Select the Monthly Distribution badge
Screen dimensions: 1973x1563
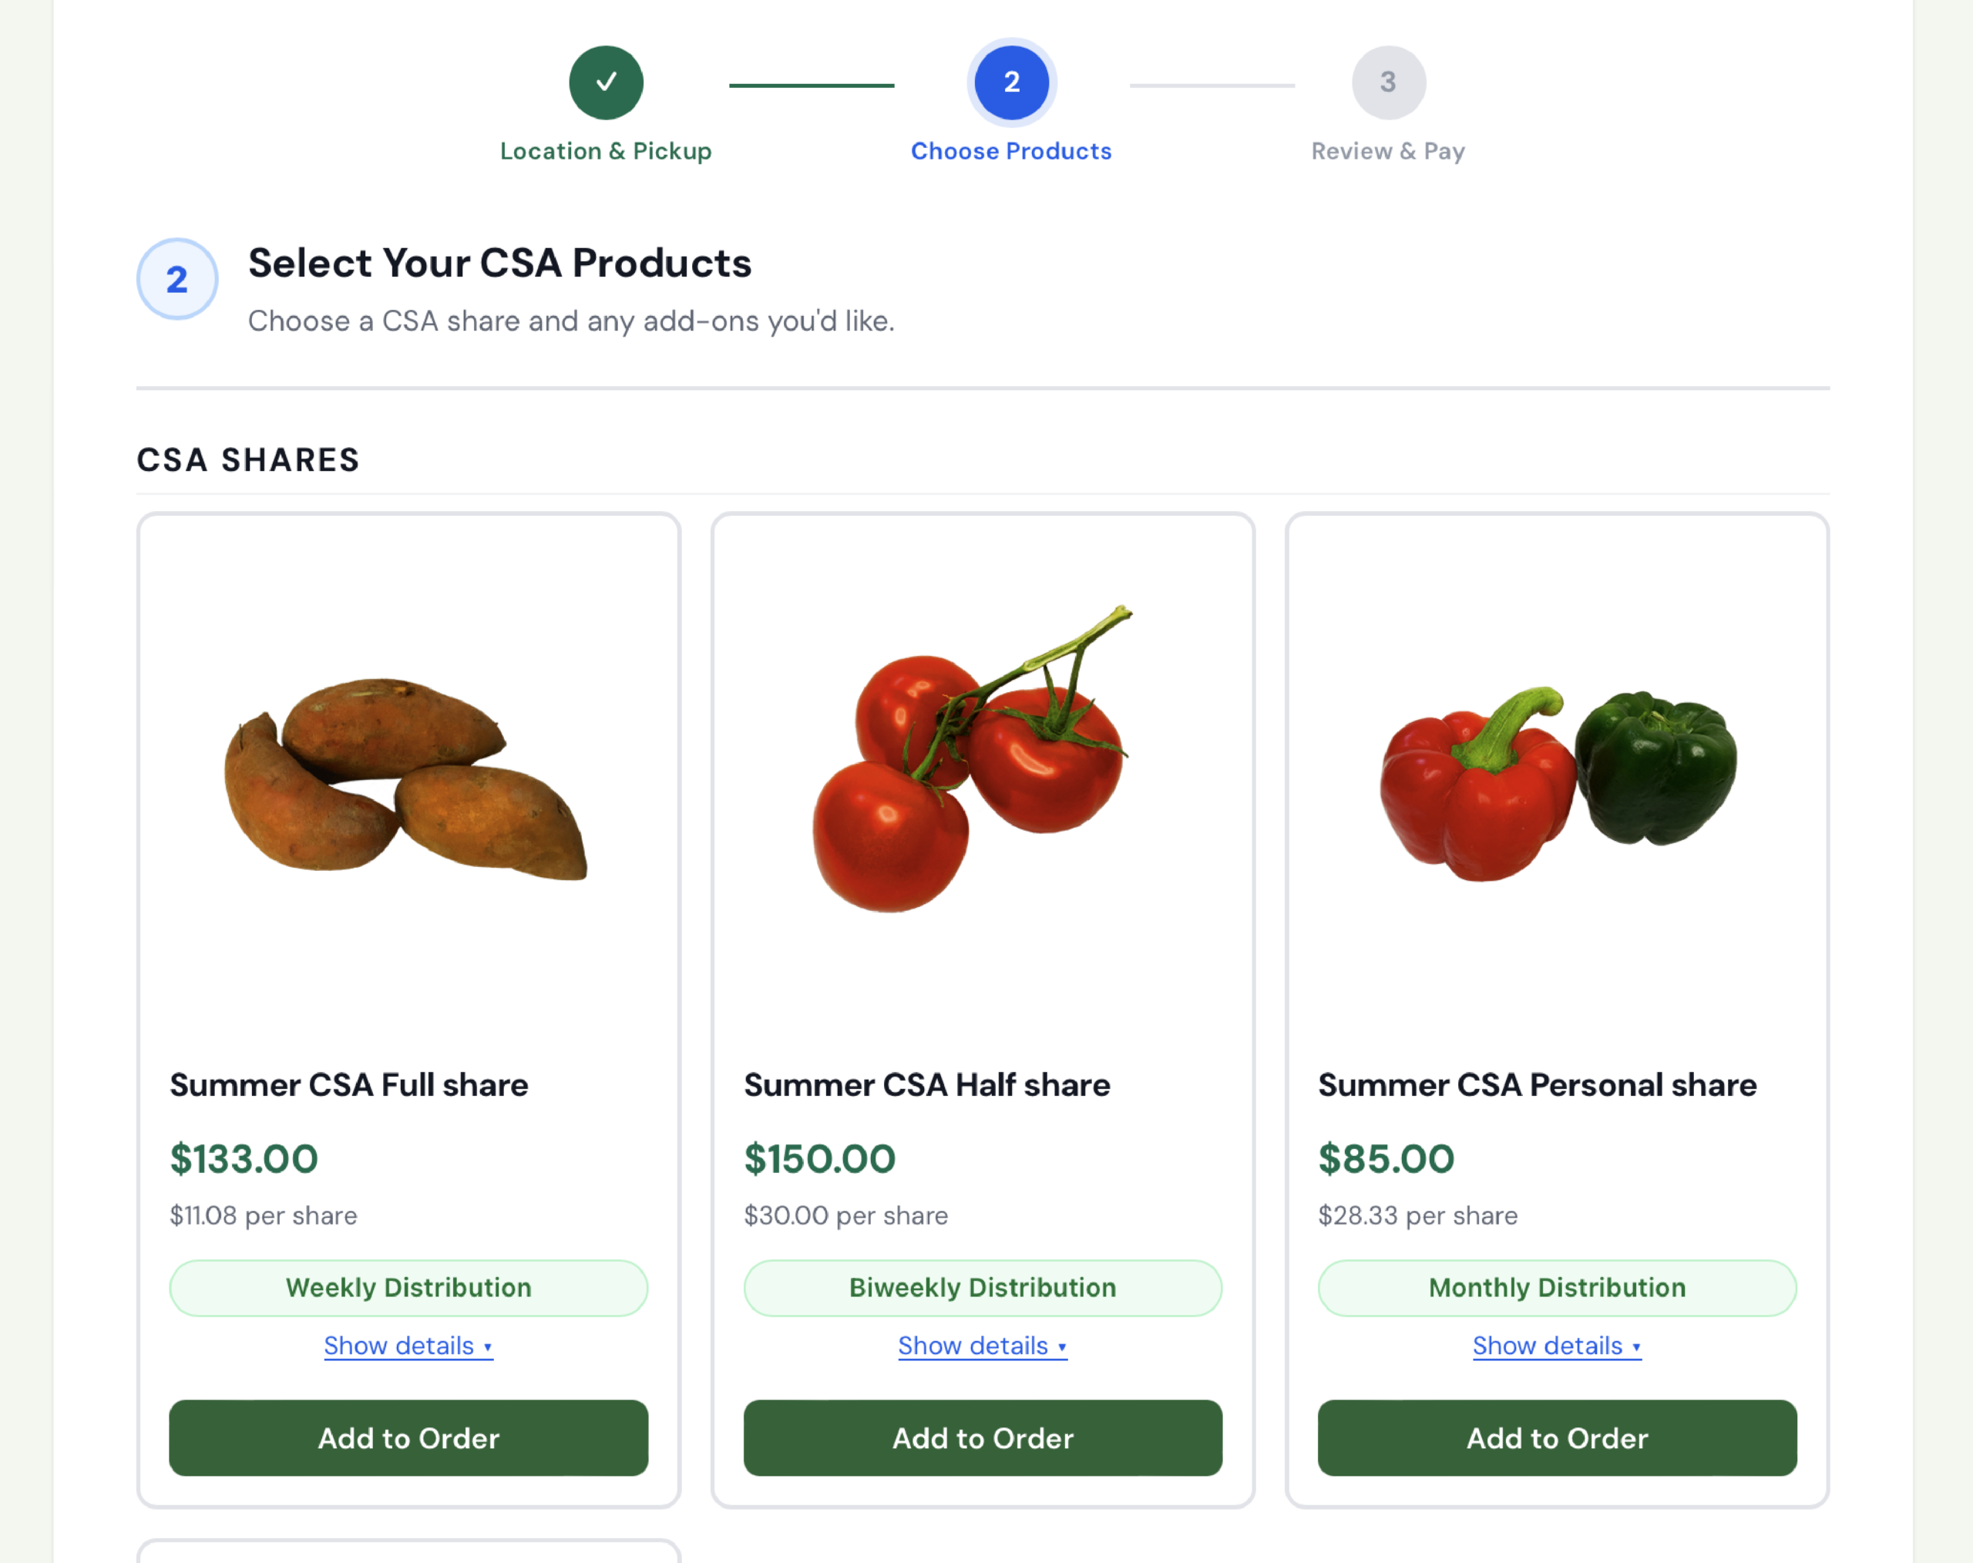pos(1556,1288)
